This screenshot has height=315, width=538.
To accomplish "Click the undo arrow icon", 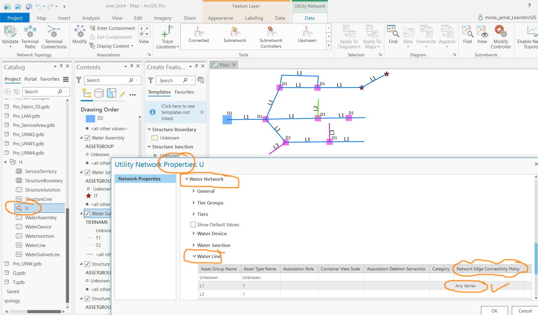I will tap(38, 6).
